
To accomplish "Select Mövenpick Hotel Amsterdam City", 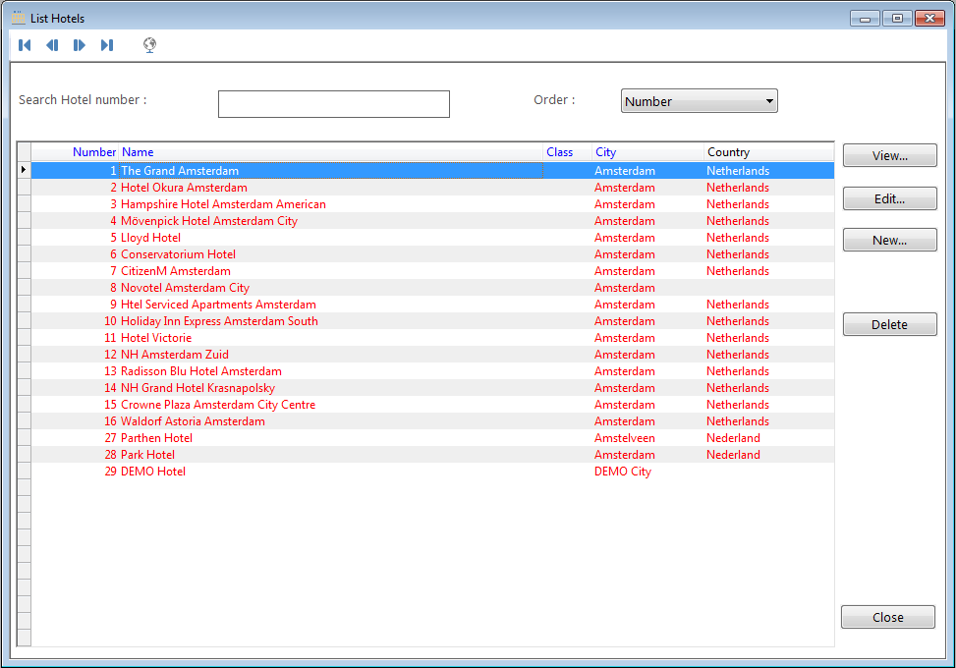I will click(432, 221).
